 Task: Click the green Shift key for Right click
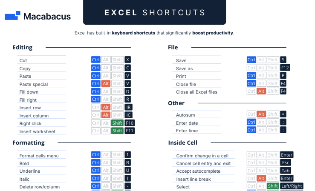coord(117,123)
